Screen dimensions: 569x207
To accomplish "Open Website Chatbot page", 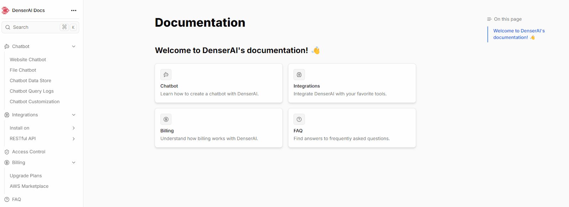I will [28, 60].
